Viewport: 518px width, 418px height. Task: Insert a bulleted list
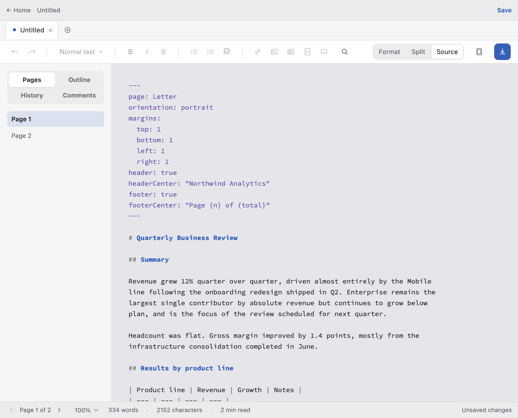click(194, 52)
